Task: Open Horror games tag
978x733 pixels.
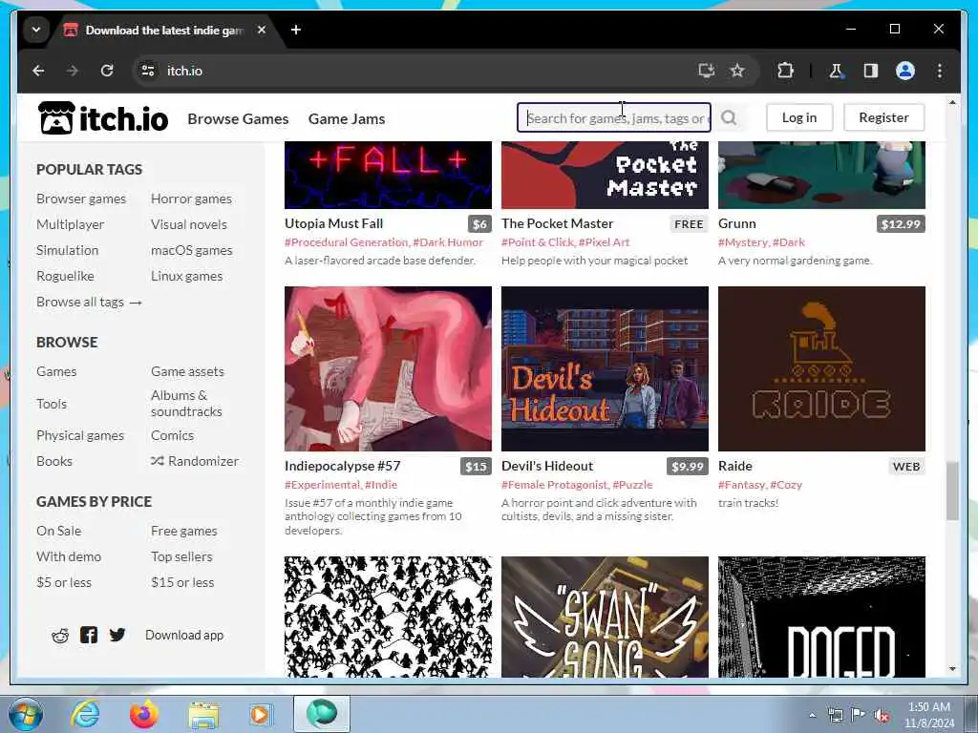Action: 191,199
